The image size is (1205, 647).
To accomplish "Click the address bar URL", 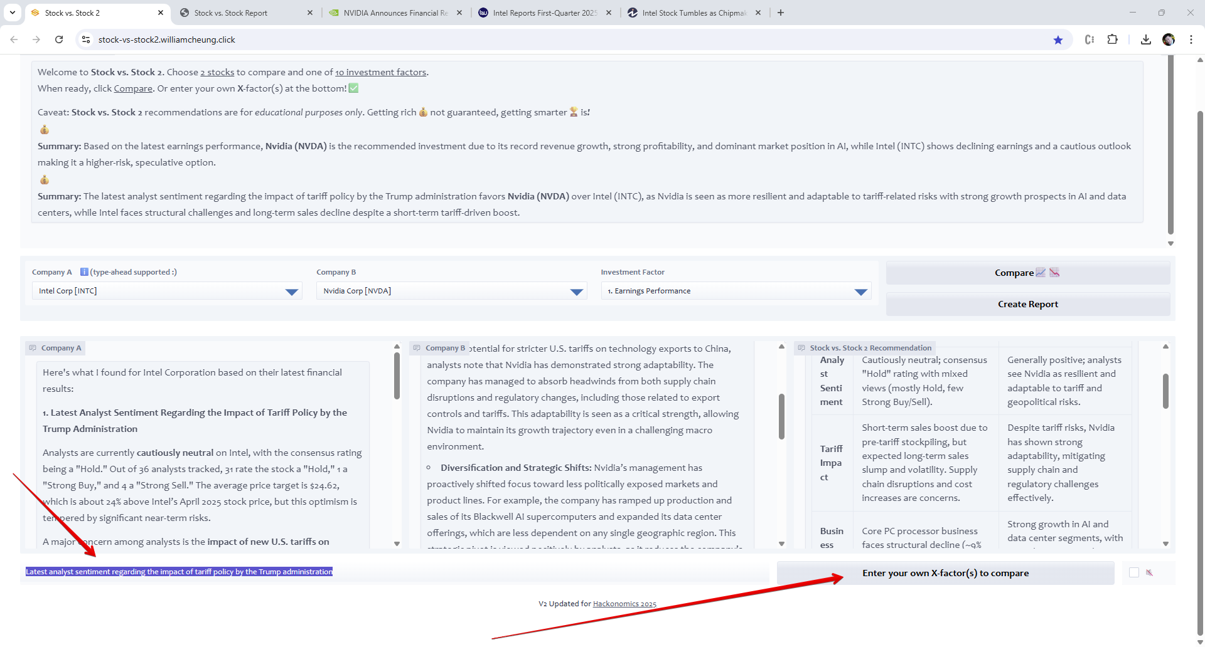I will coord(166,39).
